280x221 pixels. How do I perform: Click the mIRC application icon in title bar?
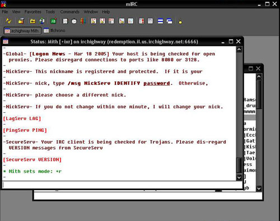[x=3, y=4]
